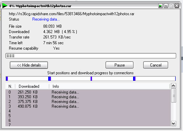This screenshot has height=131, width=183.
Task: Click connection number 5 row
Action: (88, 116)
